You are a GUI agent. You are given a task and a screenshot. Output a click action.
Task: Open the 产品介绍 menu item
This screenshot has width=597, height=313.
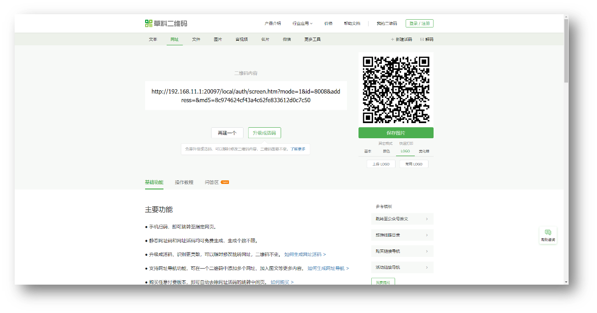coord(273,23)
